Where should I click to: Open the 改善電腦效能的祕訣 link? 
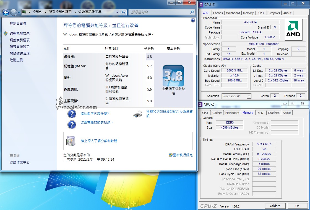[x=97, y=122]
